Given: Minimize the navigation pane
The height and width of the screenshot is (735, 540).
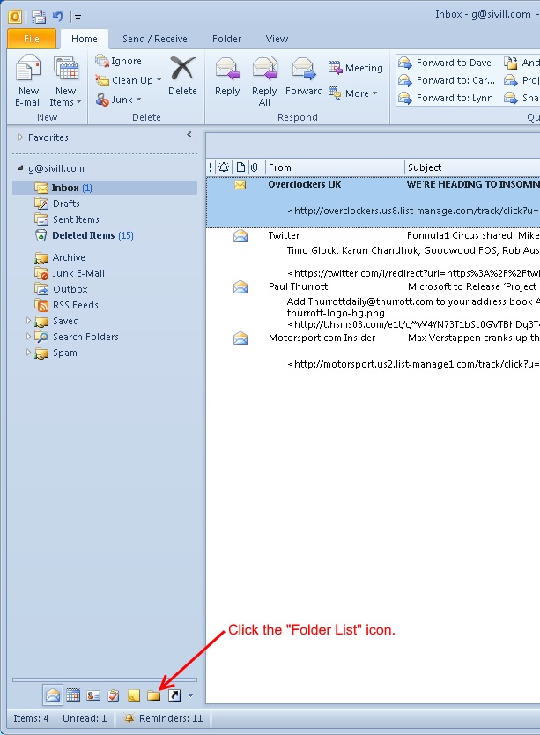Looking at the screenshot, I should point(189,135).
